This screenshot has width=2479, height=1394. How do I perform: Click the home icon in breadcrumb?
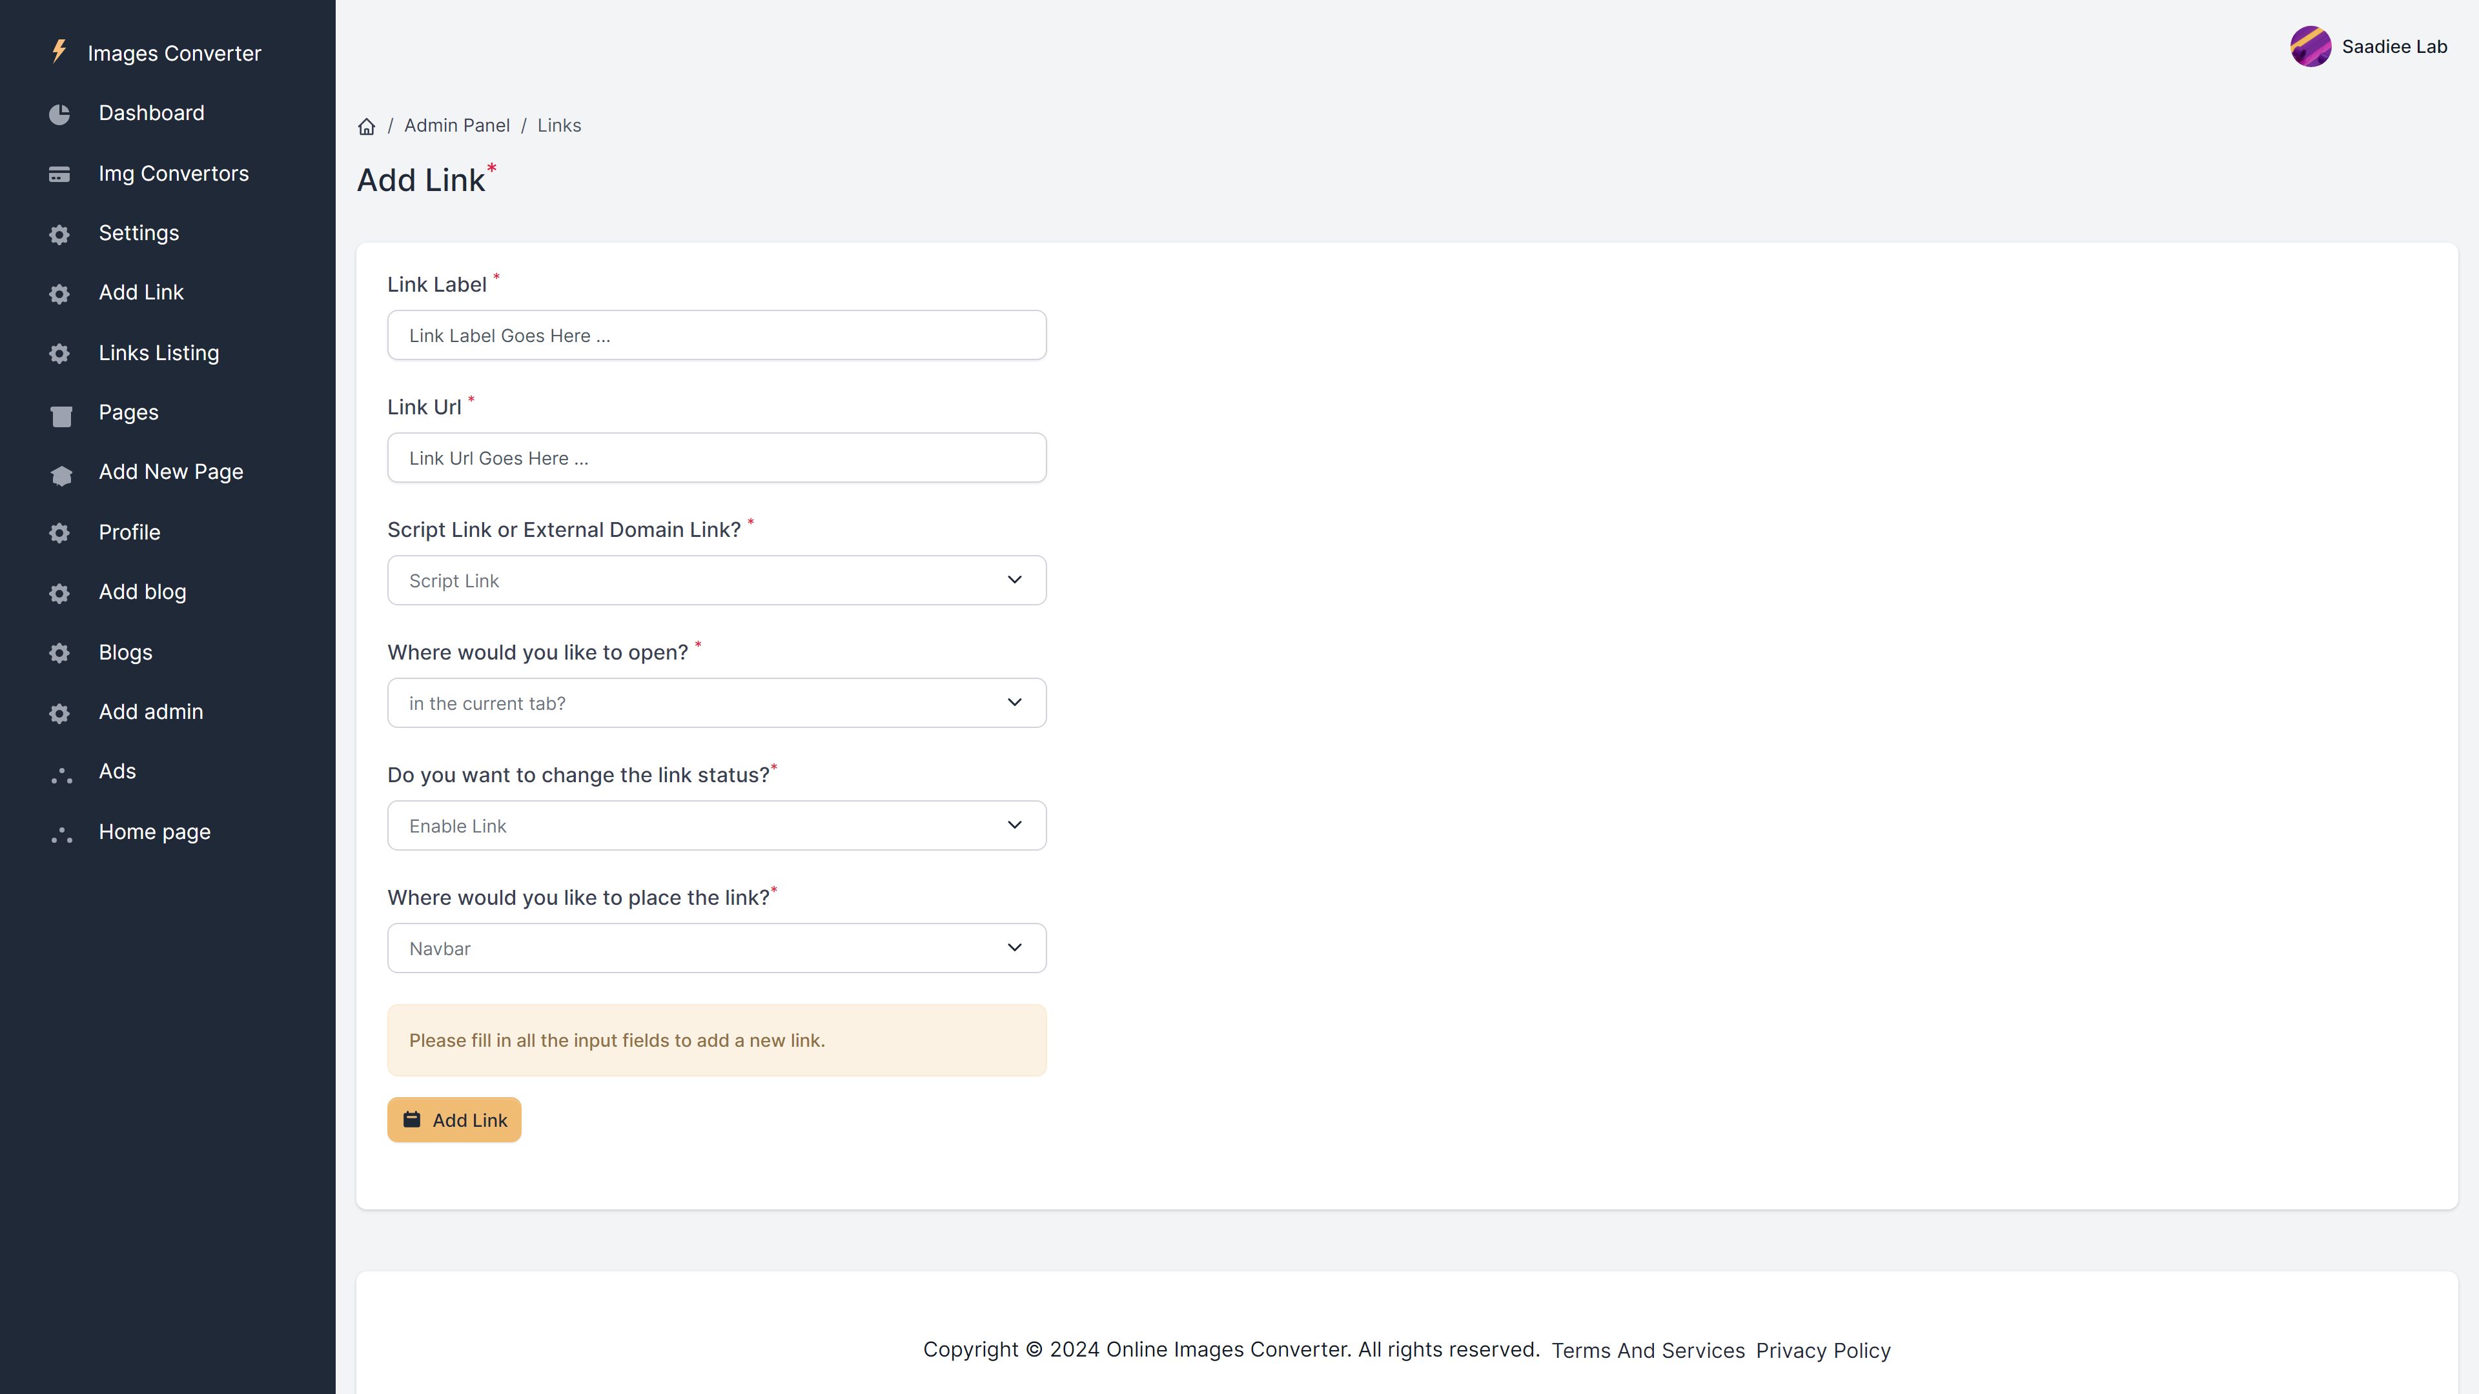[367, 127]
